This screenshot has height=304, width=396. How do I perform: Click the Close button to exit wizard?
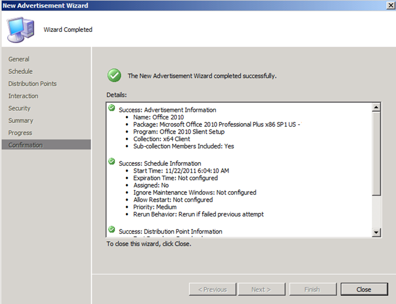pos(364,289)
